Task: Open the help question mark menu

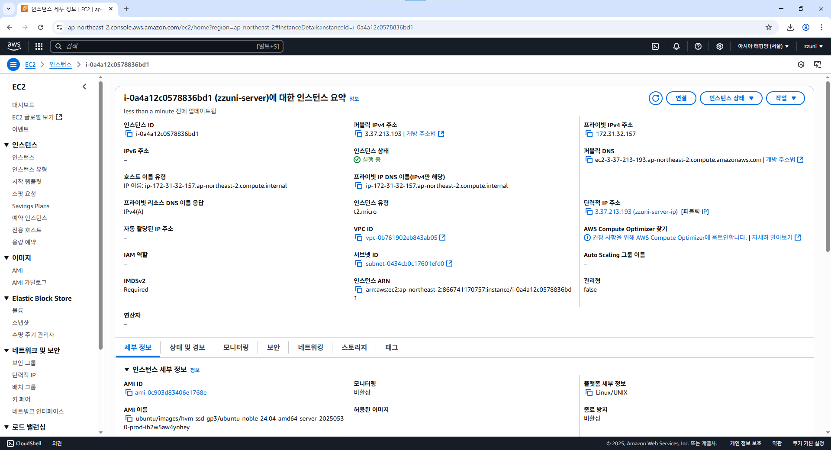Action: [x=698, y=46]
